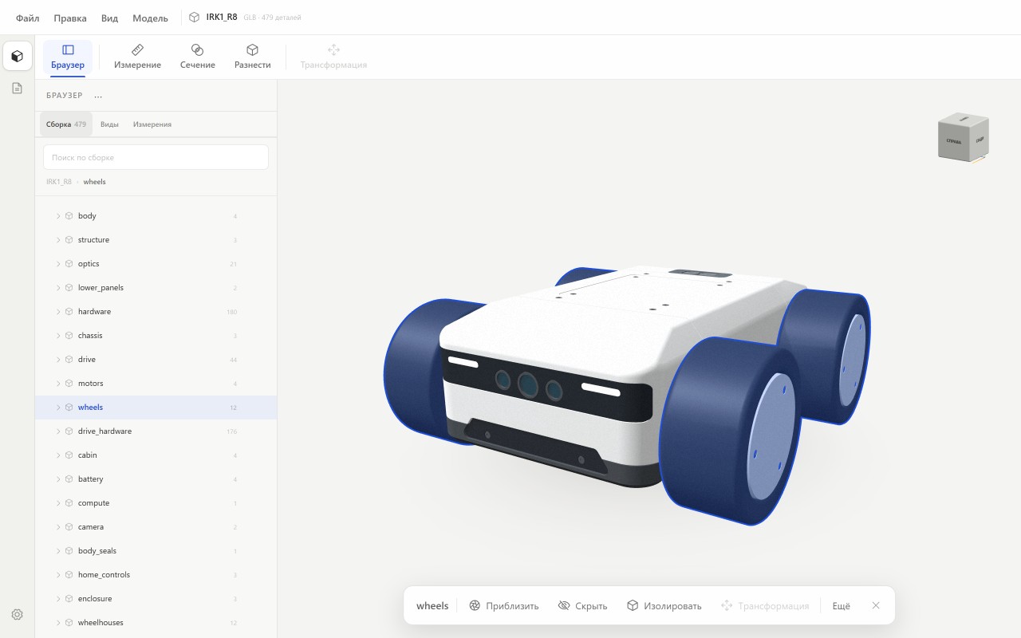Click Приблизить for wheels
This screenshot has height=638, width=1021.
pos(504,606)
